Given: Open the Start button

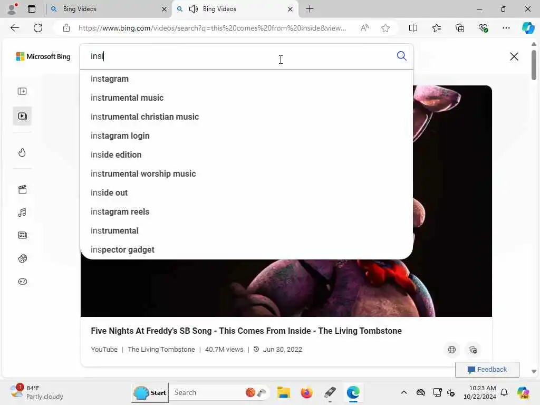Looking at the screenshot, I should [150, 392].
